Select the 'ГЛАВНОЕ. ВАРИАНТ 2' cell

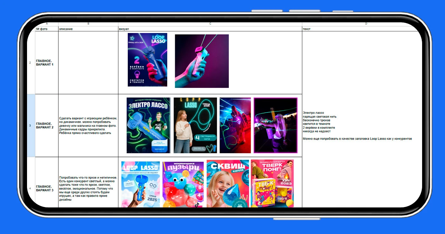47,126
